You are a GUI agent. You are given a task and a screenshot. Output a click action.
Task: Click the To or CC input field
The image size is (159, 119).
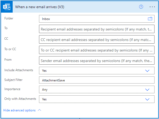pos(97,50)
